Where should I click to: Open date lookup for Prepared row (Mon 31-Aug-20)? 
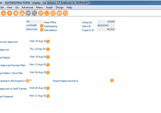click(x=48, y=96)
